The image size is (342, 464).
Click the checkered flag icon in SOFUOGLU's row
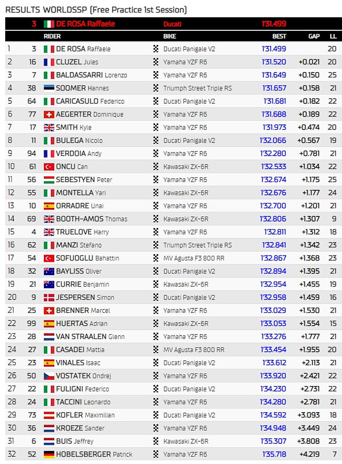[156, 258]
